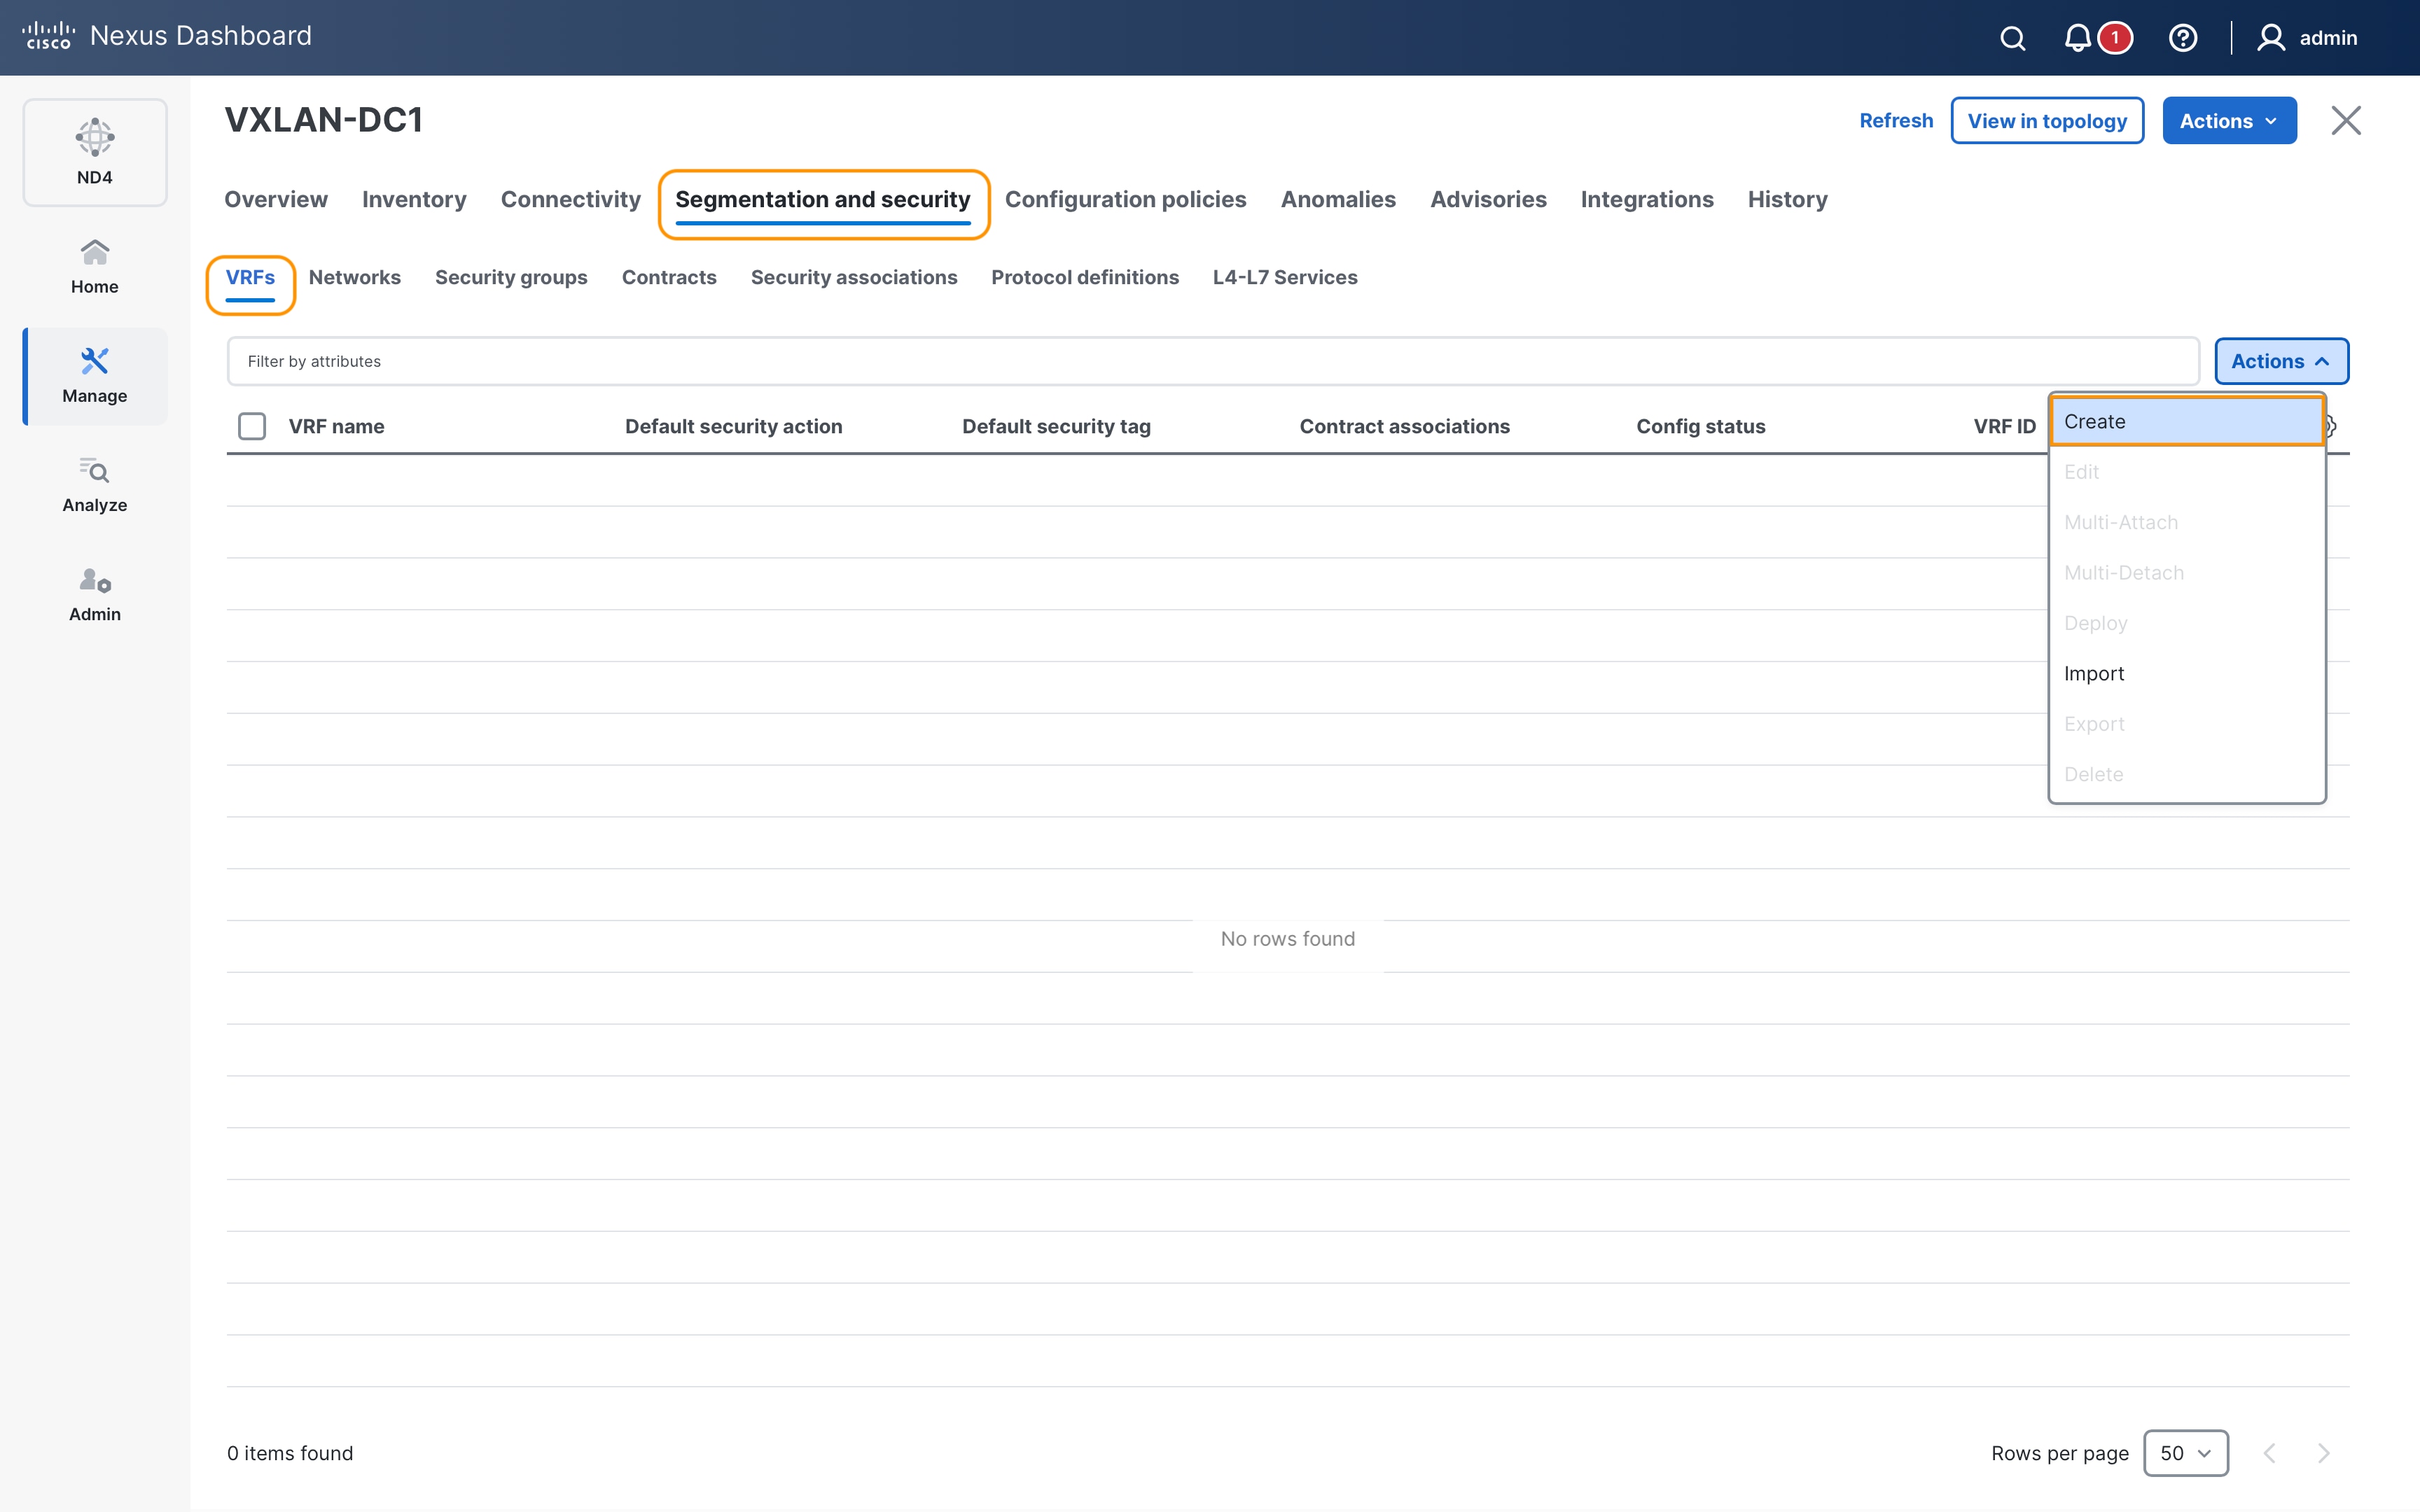Screen dimensions: 2420x1512
Task: Open the Admin section in sidebar
Action: click(95, 594)
